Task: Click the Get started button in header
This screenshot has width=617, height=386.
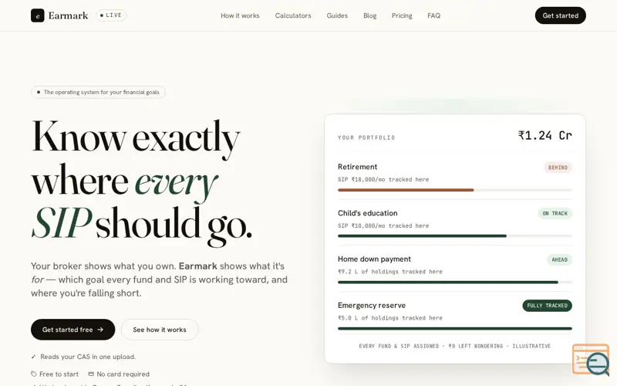Action: tap(561, 15)
